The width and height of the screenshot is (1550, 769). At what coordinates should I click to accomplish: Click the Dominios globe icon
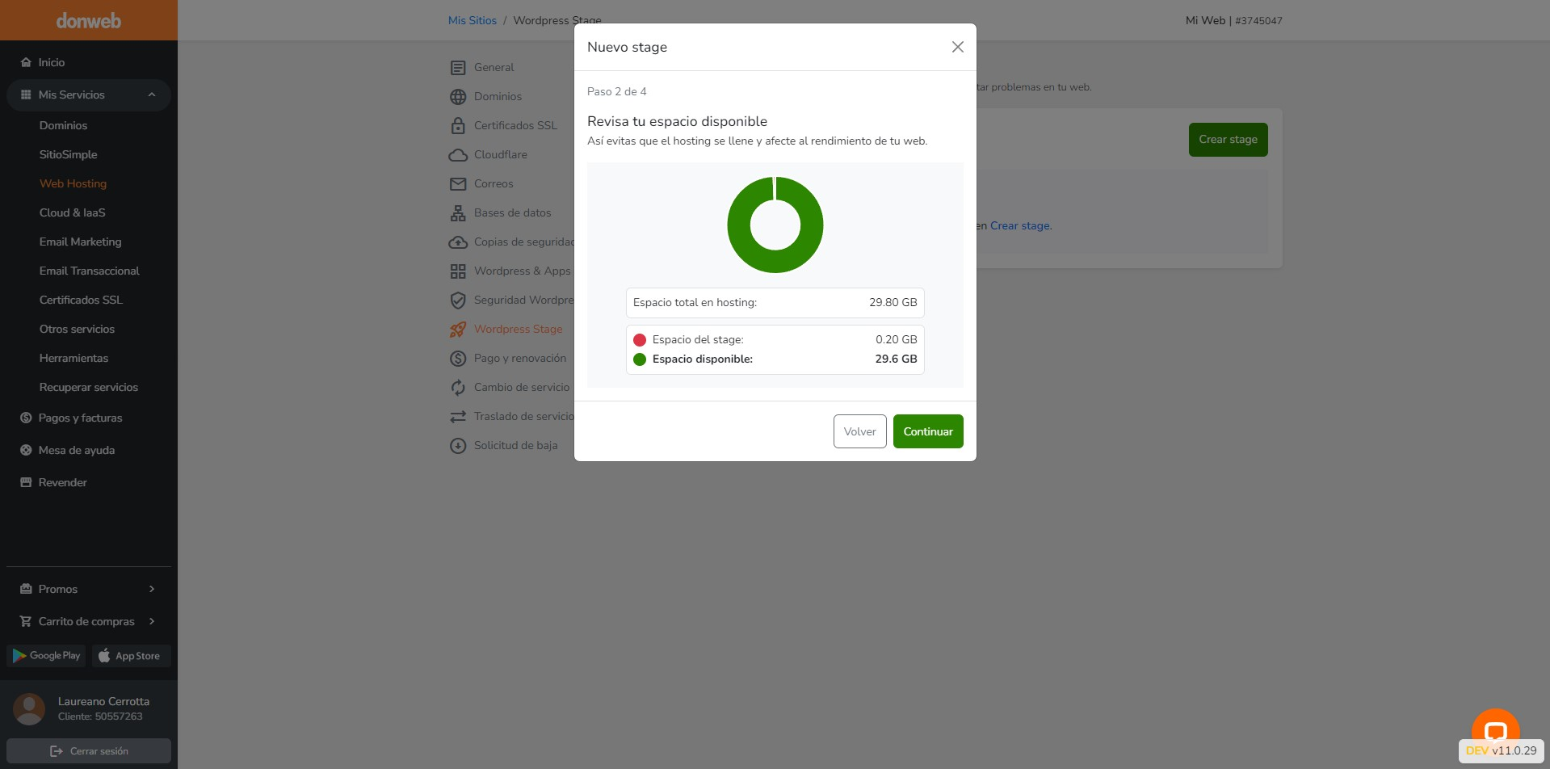coord(458,97)
